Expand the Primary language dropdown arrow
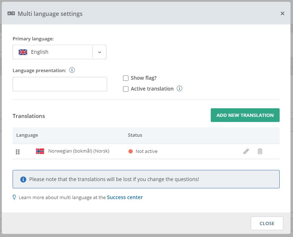 [x=100, y=52]
